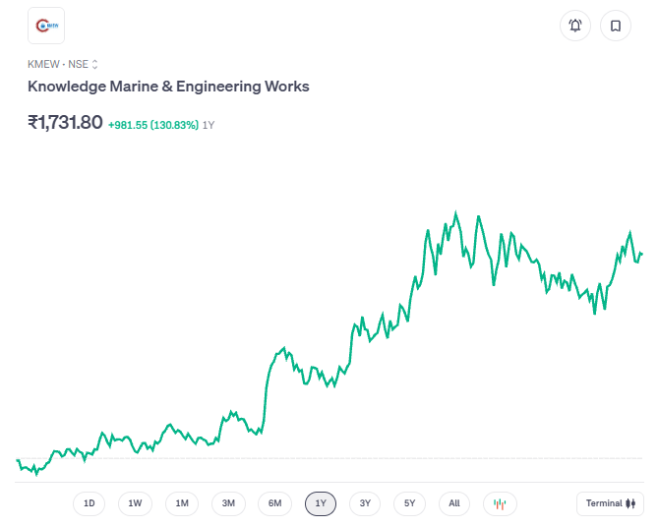This screenshot has height=527, width=658.
Task: Open the Terminal chart view
Action: (x=610, y=503)
